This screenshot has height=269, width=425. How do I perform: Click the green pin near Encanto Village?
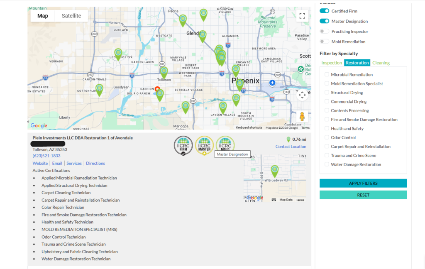[236, 70]
